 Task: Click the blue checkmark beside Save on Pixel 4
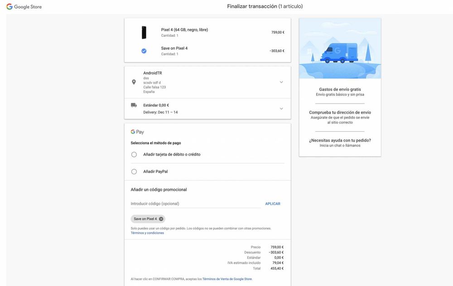[144, 51]
